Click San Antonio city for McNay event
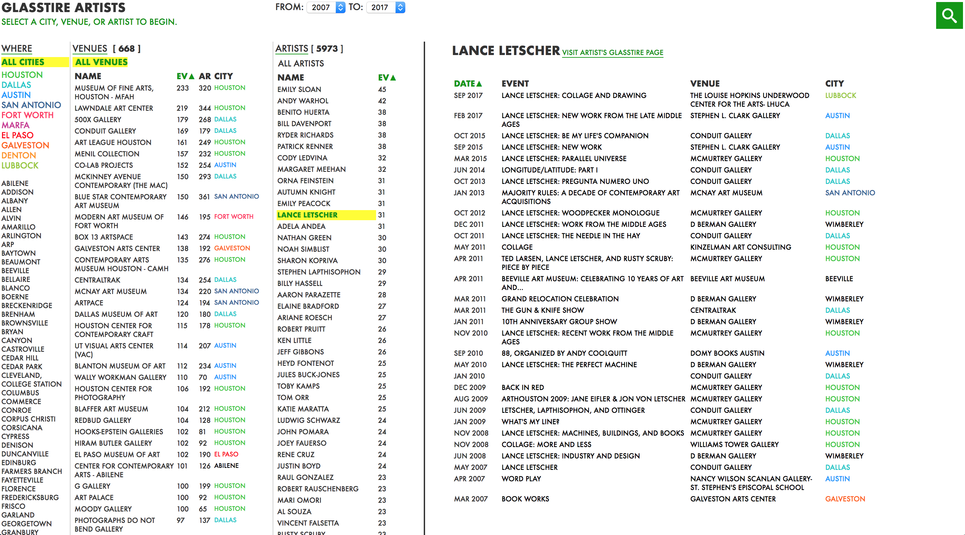 pyautogui.click(x=850, y=193)
